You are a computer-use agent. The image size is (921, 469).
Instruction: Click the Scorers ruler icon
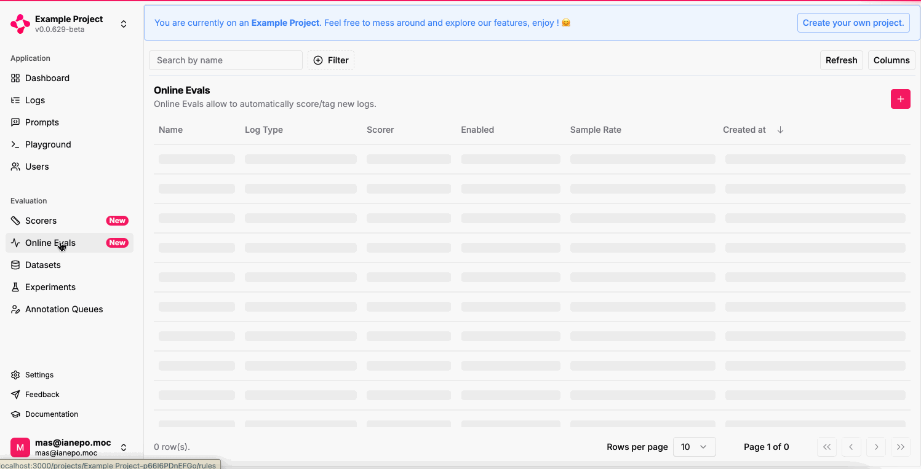15,221
